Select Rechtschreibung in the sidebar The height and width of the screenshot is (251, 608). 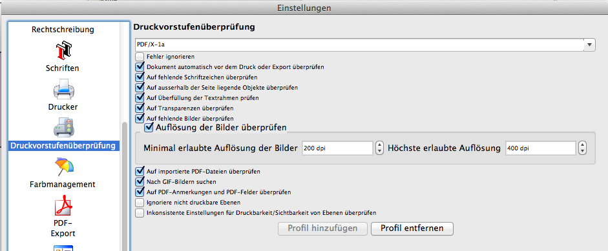pos(63,30)
